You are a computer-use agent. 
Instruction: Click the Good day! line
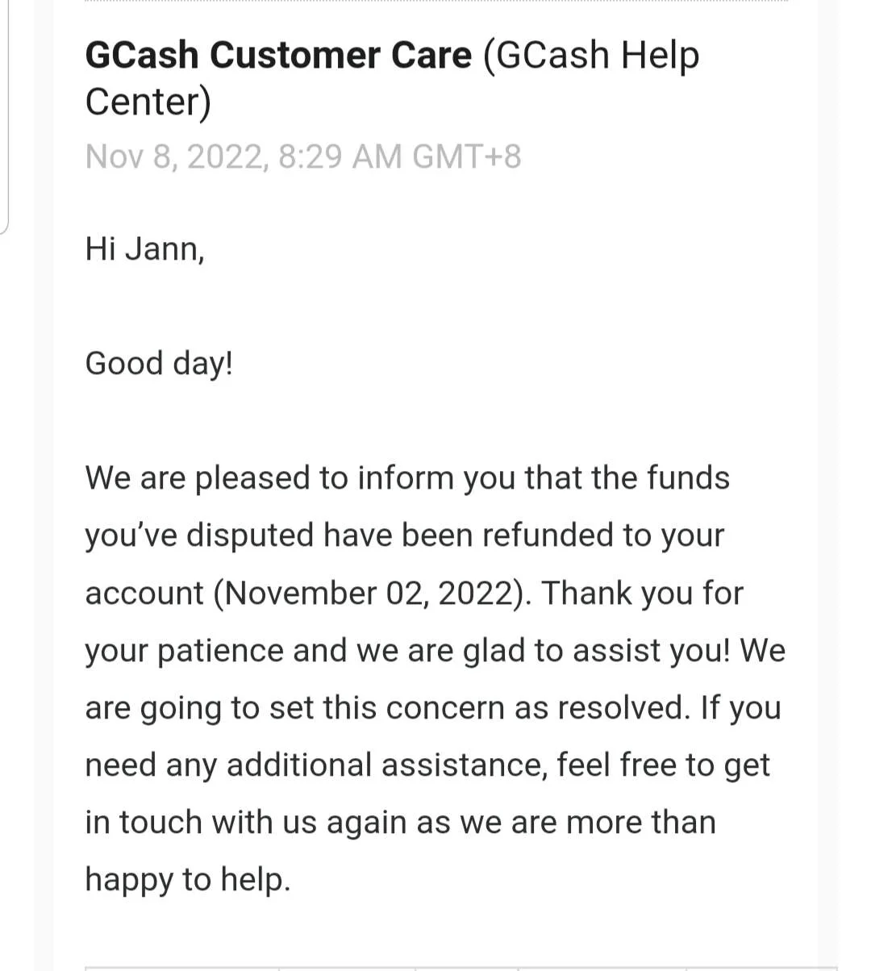[x=160, y=364]
